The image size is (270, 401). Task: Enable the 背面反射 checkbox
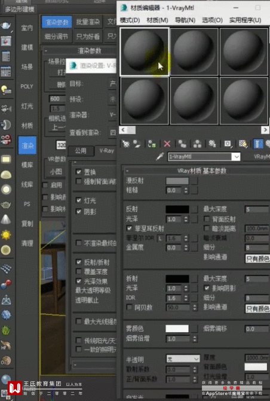click(x=207, y=219)
